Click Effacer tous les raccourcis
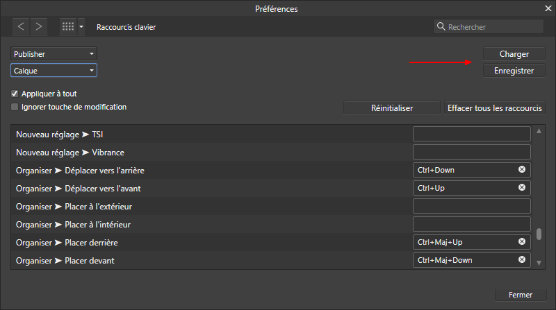 [495, 108]
